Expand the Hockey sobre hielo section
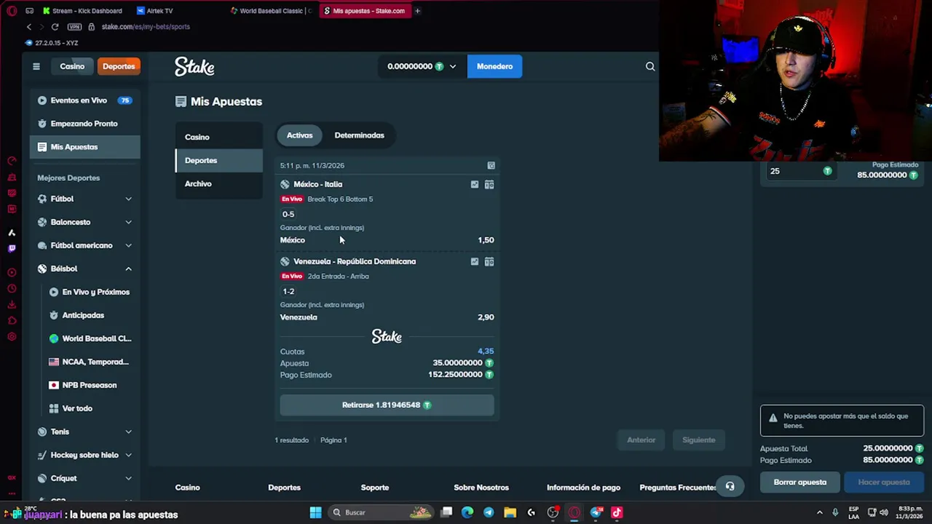The height and width of the screenshot is (524, 932). (128, 455)
